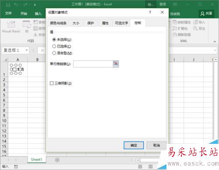Open 宏安全性 macro security warning icon
The image size is (219, 170).
pos(35,34)
